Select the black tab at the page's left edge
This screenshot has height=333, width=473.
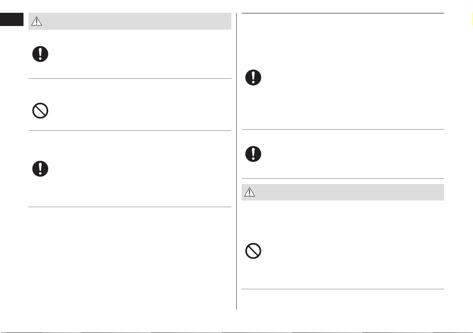pyautogui.click(x=12, y=19)
